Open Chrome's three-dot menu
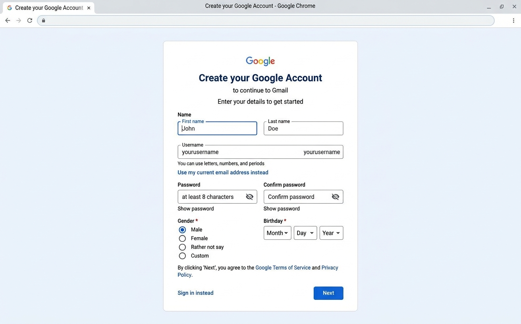The width and height of the screenshot is (521, 324). click(513, 20)
